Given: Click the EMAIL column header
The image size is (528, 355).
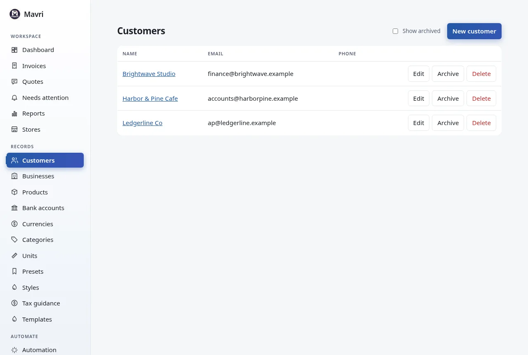Looking at the screenshot, I should [215, 54].
